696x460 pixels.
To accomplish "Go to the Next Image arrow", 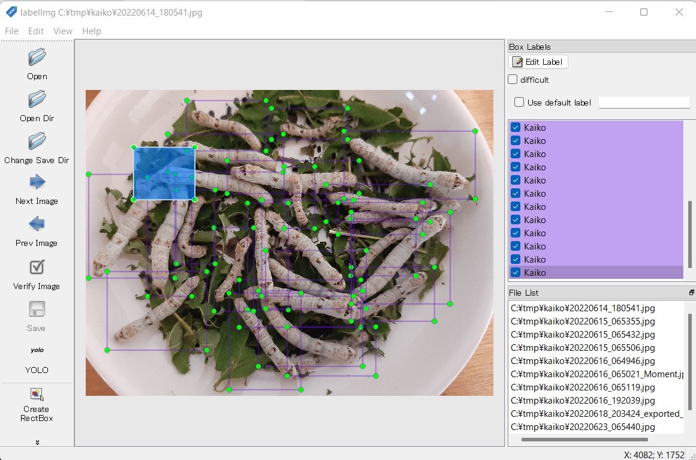I will point(37,182).
